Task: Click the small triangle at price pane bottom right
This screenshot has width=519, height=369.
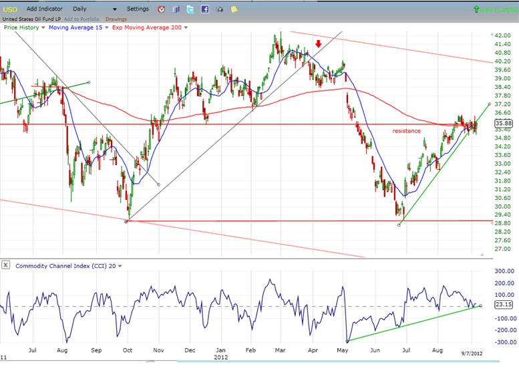Action: tap(482, 255)
